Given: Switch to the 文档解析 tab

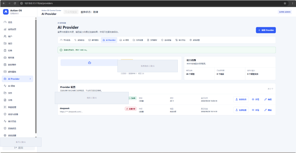Looking at the screenshot, I should pos(152,40).
